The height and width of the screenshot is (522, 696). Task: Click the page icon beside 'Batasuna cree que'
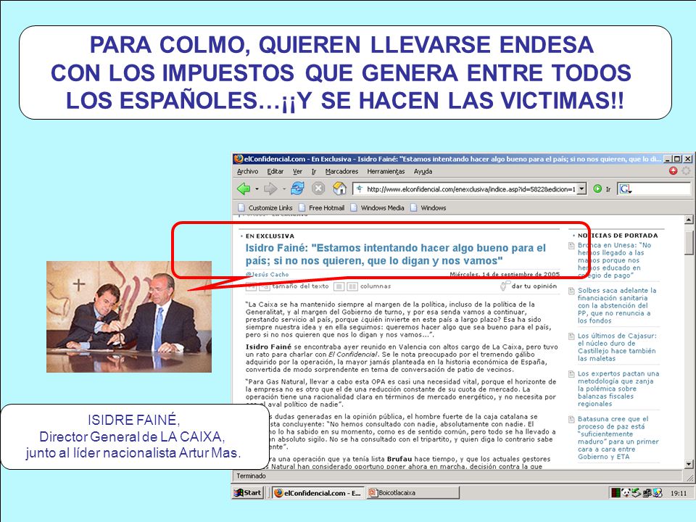tap(572, 420)
